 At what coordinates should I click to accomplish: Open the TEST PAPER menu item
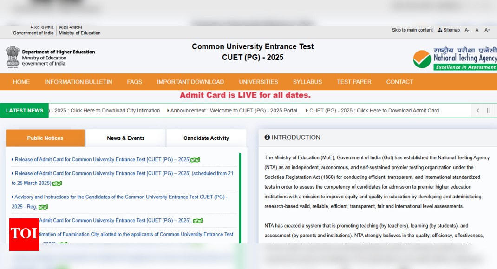click(x=354, y=82)
